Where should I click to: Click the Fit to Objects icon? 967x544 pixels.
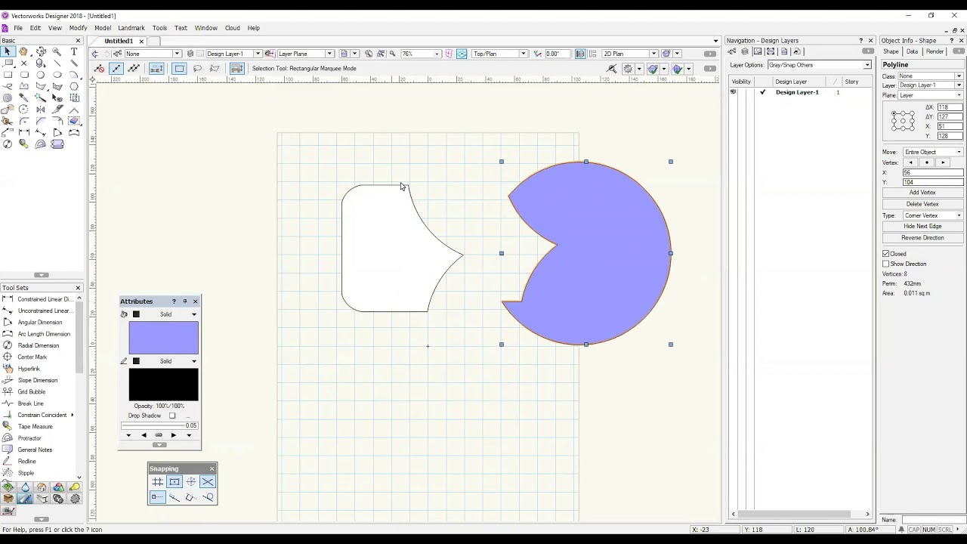pyautogui.click(x=380, y=54)
